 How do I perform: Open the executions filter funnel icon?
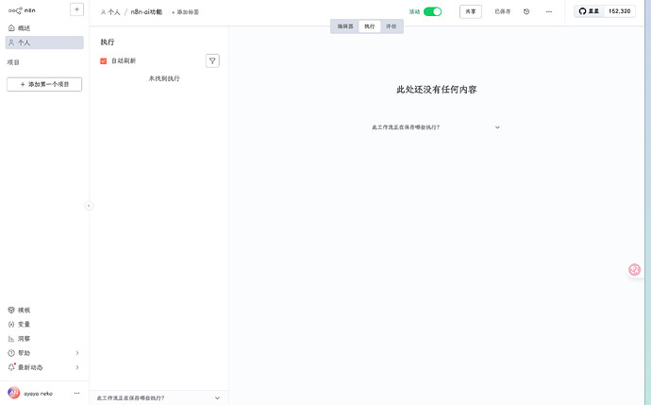click(x=212, y=61)
